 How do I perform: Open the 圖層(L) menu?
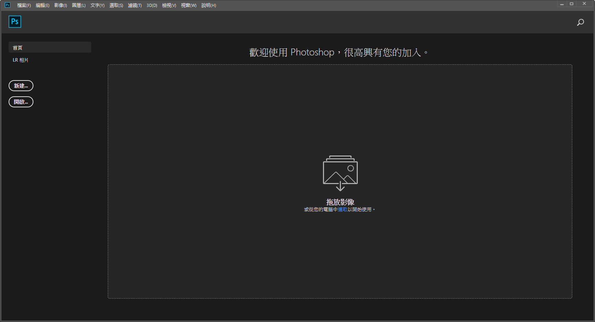pos(79,5)
